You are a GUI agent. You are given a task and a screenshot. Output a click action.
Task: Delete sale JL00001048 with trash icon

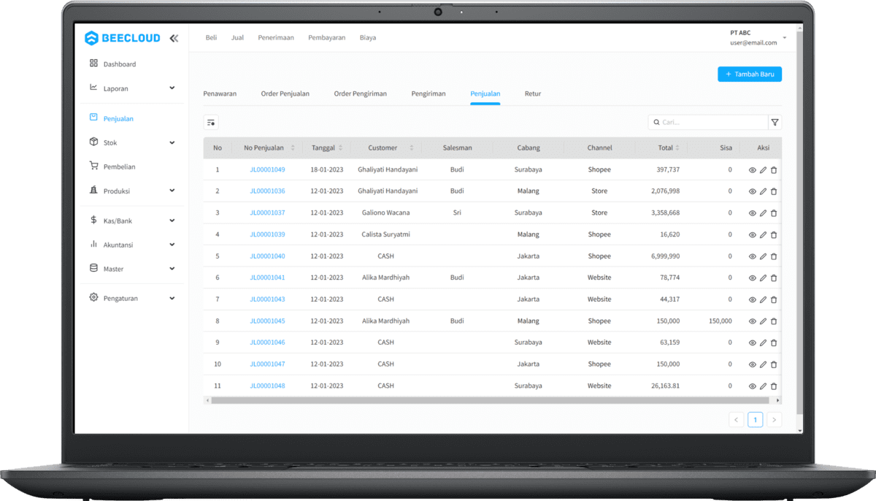tap(774, 386)
